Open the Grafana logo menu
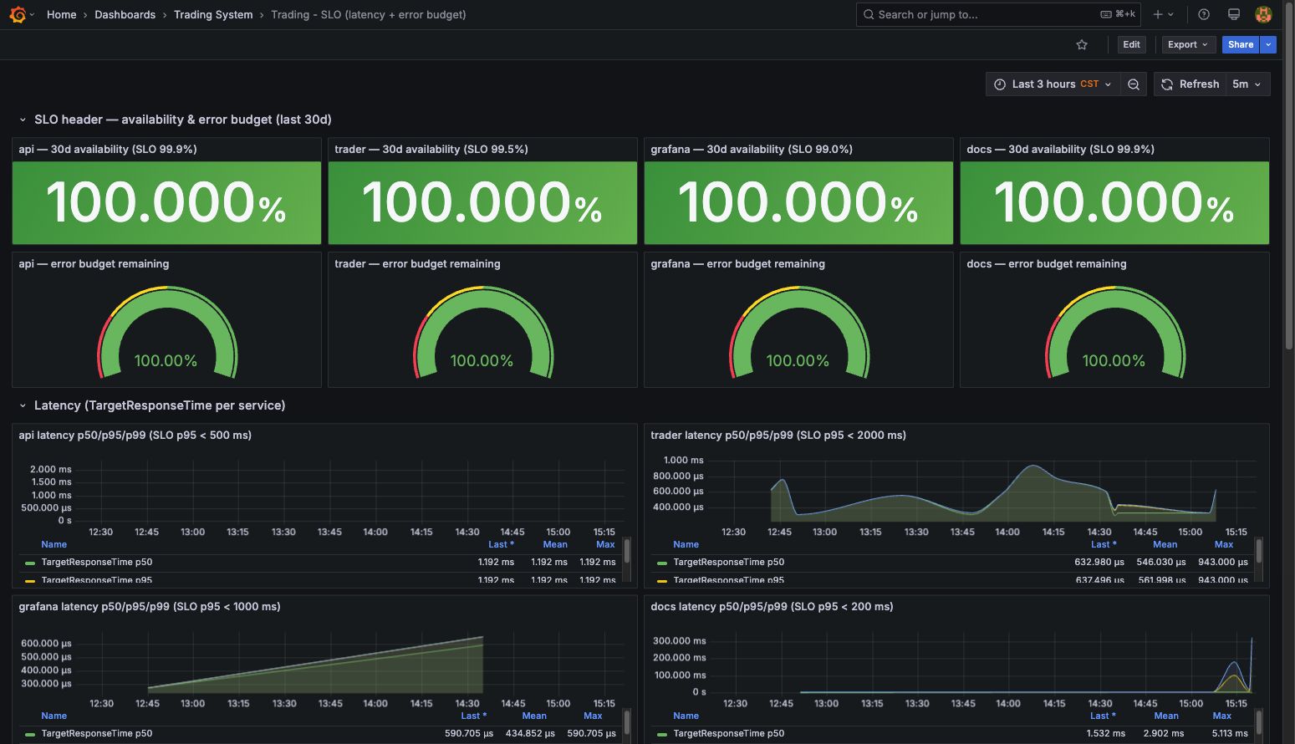This screenshot has width=1295, height=744. pyautogui.click(x=18, y=14)
